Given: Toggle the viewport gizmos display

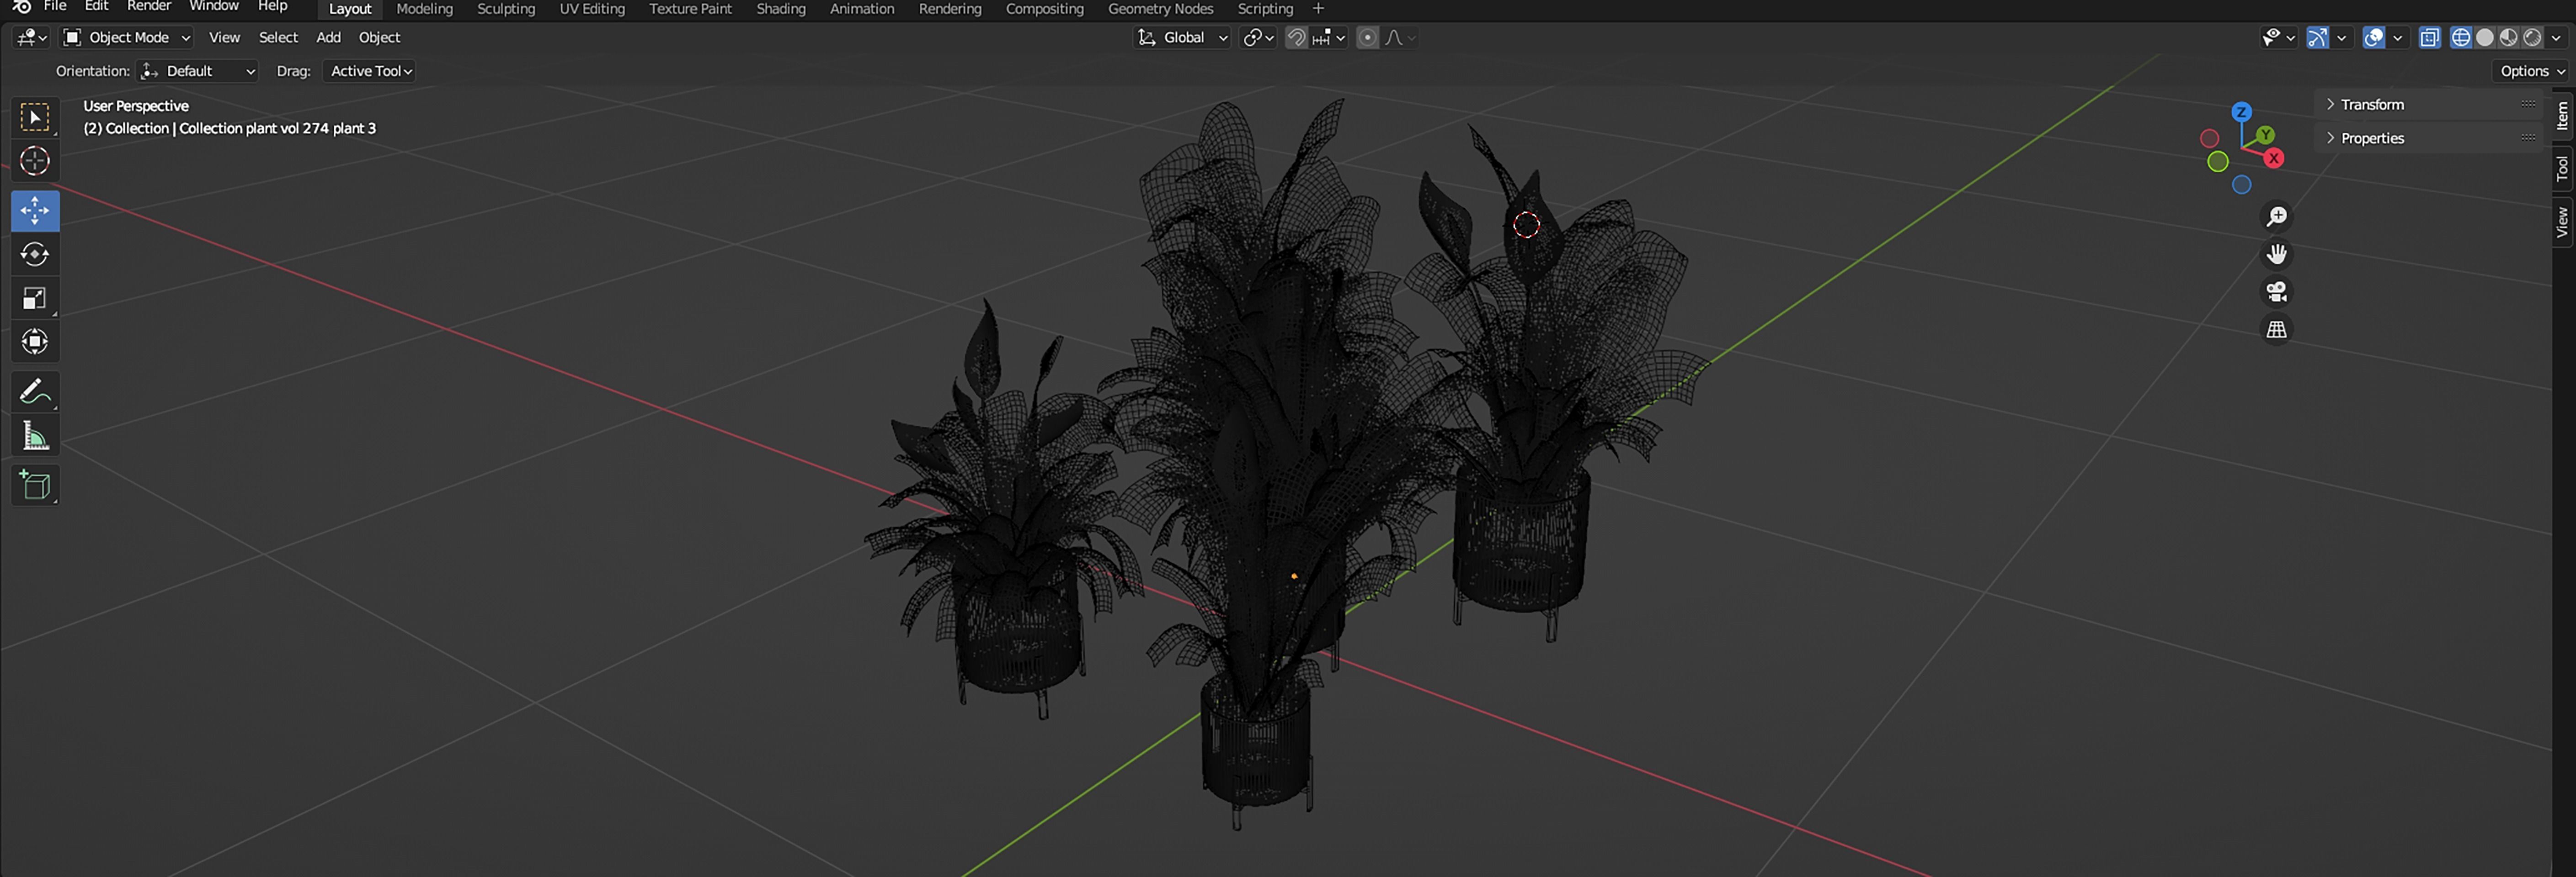Looking at the screenshot, I should (2318, 38).
